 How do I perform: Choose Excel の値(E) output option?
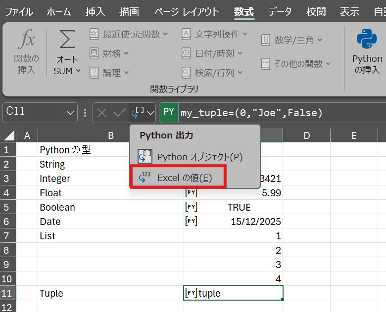178,177
